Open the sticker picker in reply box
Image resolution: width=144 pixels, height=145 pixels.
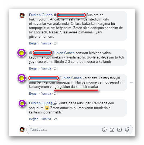point(127,130)
